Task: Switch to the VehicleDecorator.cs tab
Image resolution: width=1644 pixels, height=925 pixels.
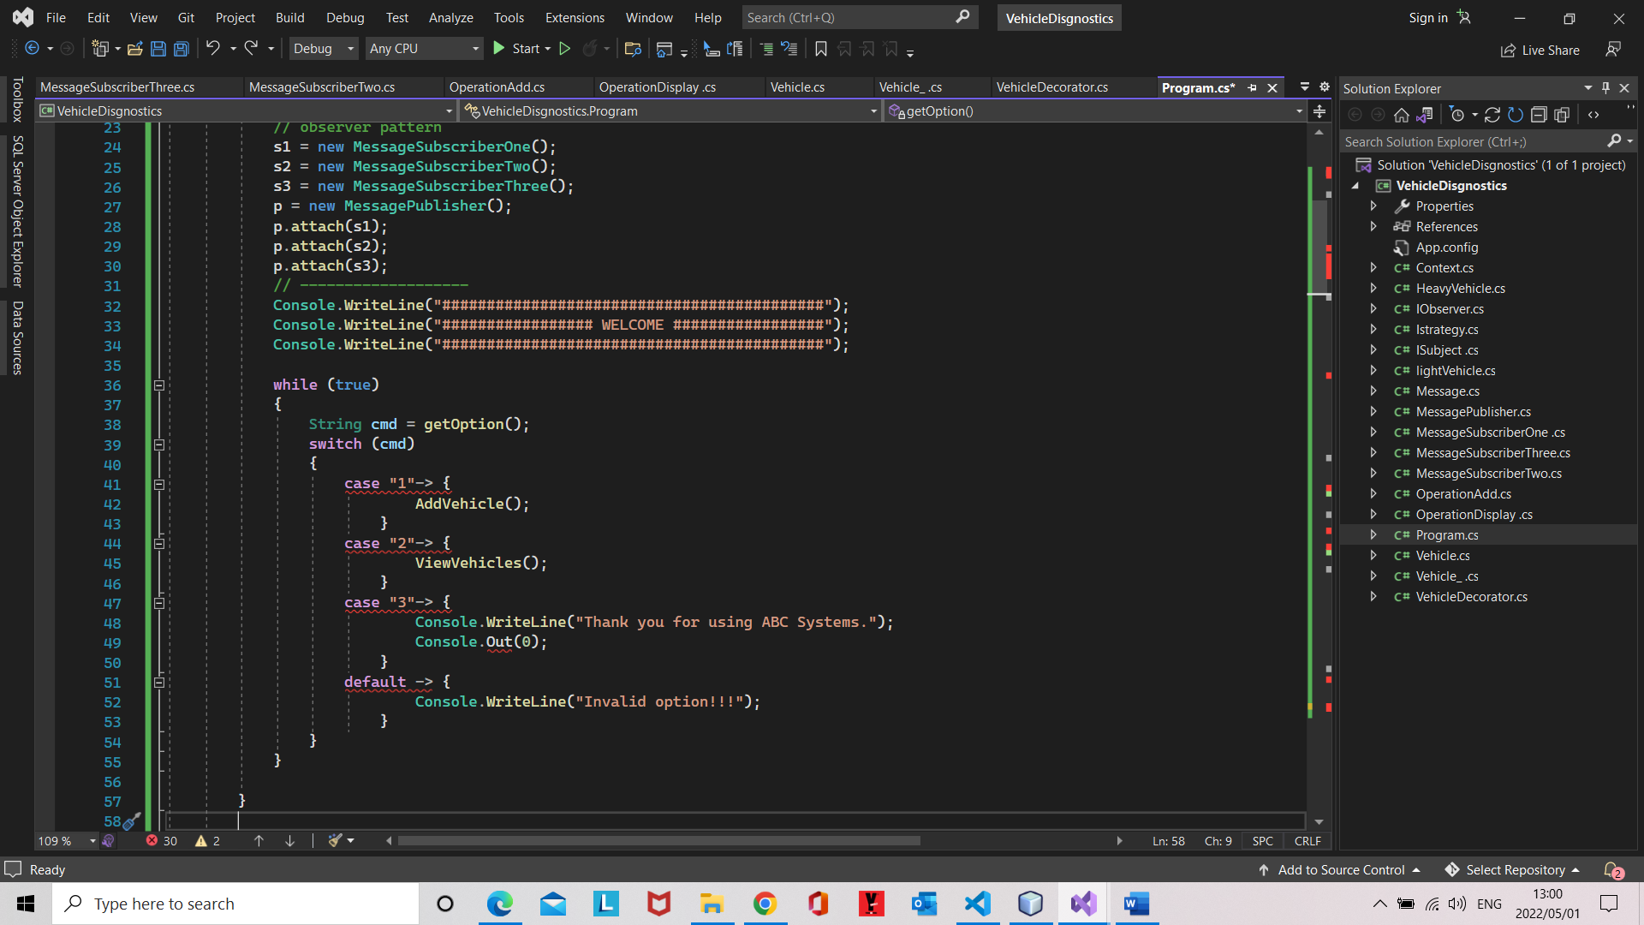Action: click(1051, 87)
